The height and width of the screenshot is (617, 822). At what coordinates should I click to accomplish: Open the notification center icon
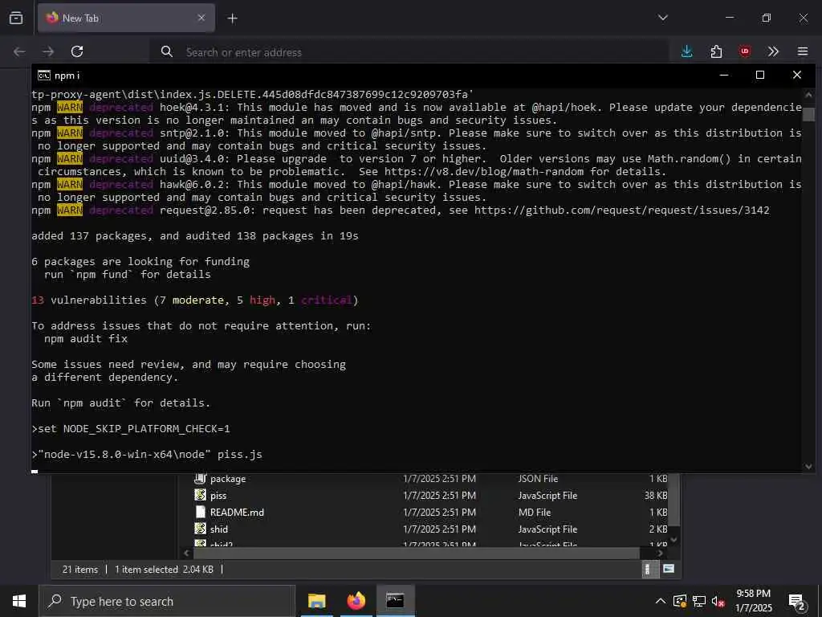(x=797, y=601)
